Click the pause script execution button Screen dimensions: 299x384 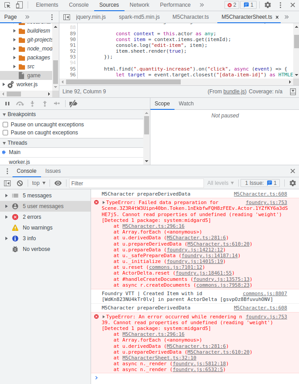(7, 104)
